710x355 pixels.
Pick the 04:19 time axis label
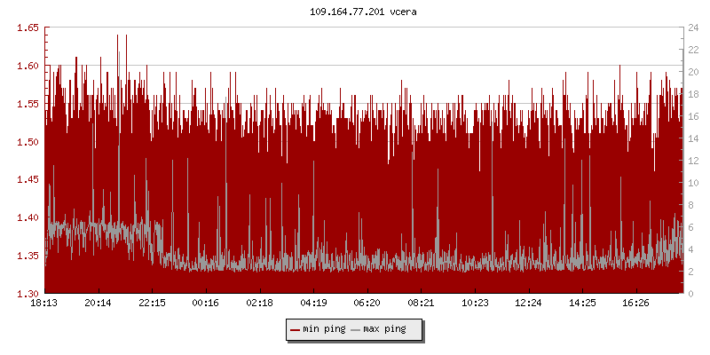pyautogui.click(x=313, y=304)
